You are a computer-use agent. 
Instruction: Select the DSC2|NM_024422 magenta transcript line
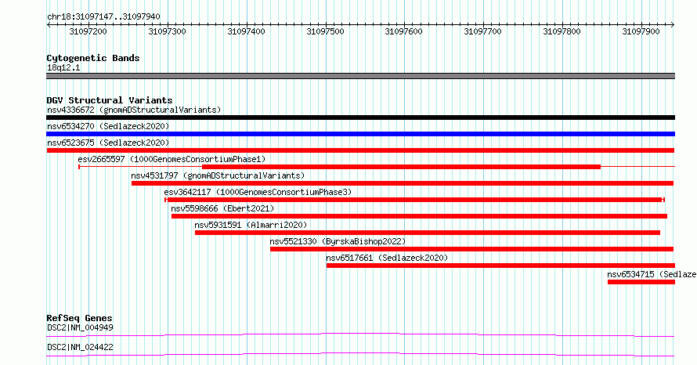coord(360,354)
